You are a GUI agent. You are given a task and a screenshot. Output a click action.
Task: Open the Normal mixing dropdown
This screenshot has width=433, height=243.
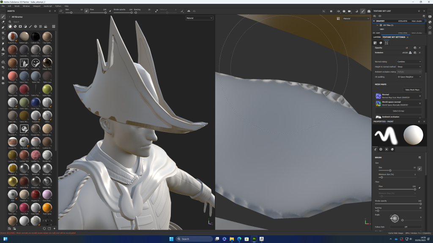point(408,62)
